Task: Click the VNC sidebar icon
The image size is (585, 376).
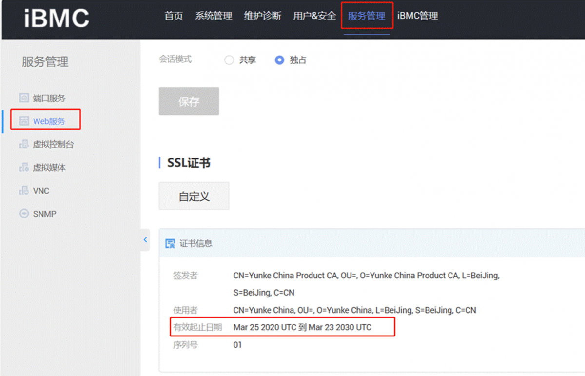Action: [24, 191]
